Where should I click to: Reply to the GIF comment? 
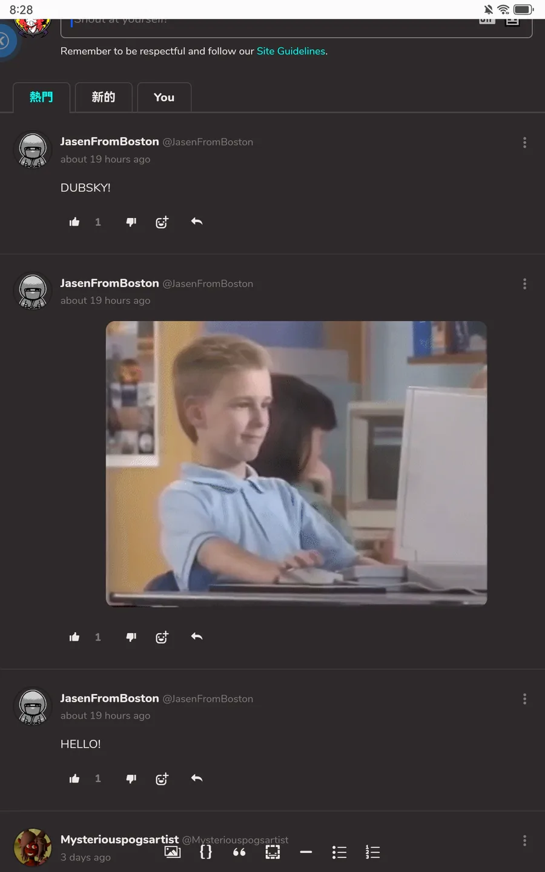click(x=196, y=636)
